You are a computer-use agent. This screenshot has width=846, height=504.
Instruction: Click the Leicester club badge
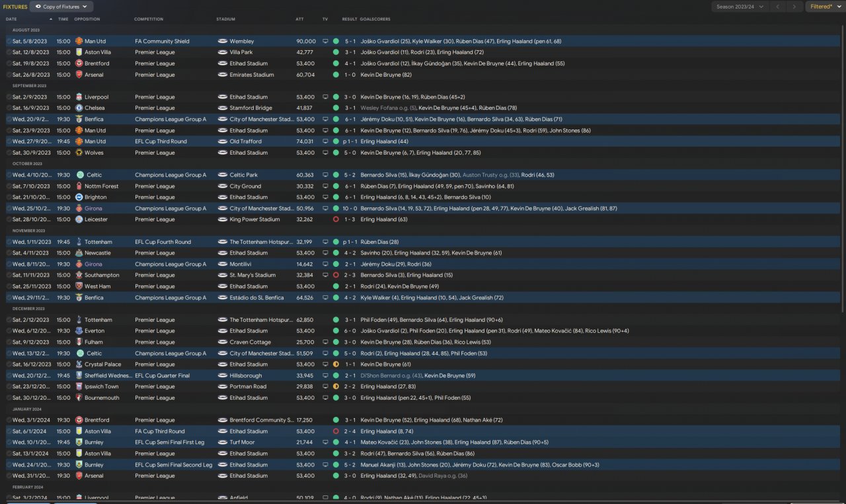[x=79, y=219]
